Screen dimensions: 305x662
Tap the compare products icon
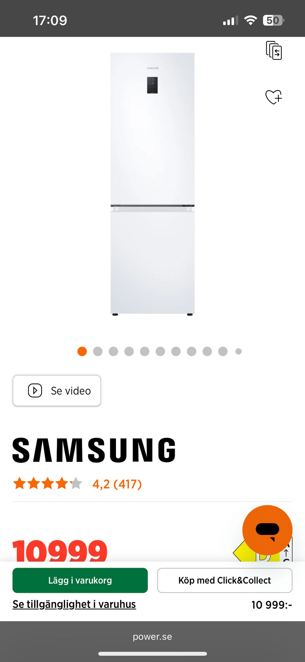(x=274, y=50)
